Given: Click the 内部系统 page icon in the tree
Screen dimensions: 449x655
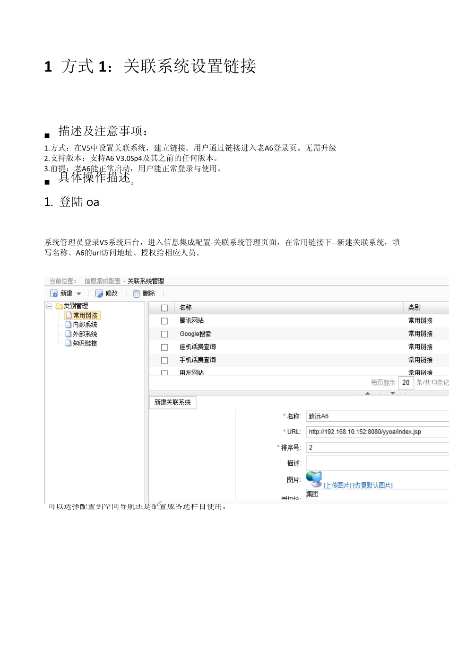Looking at the screenshot, I should pos(69,325).
